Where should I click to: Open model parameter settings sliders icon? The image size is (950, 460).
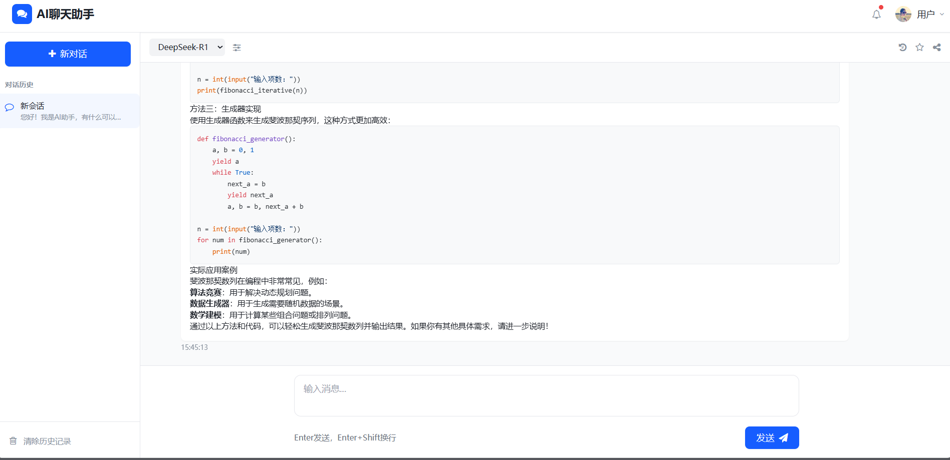[x=237, y=47]
